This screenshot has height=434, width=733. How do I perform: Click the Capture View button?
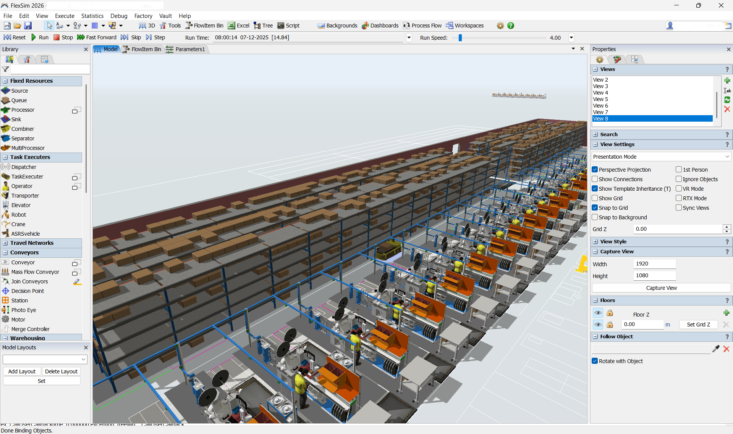click(661, 288)
